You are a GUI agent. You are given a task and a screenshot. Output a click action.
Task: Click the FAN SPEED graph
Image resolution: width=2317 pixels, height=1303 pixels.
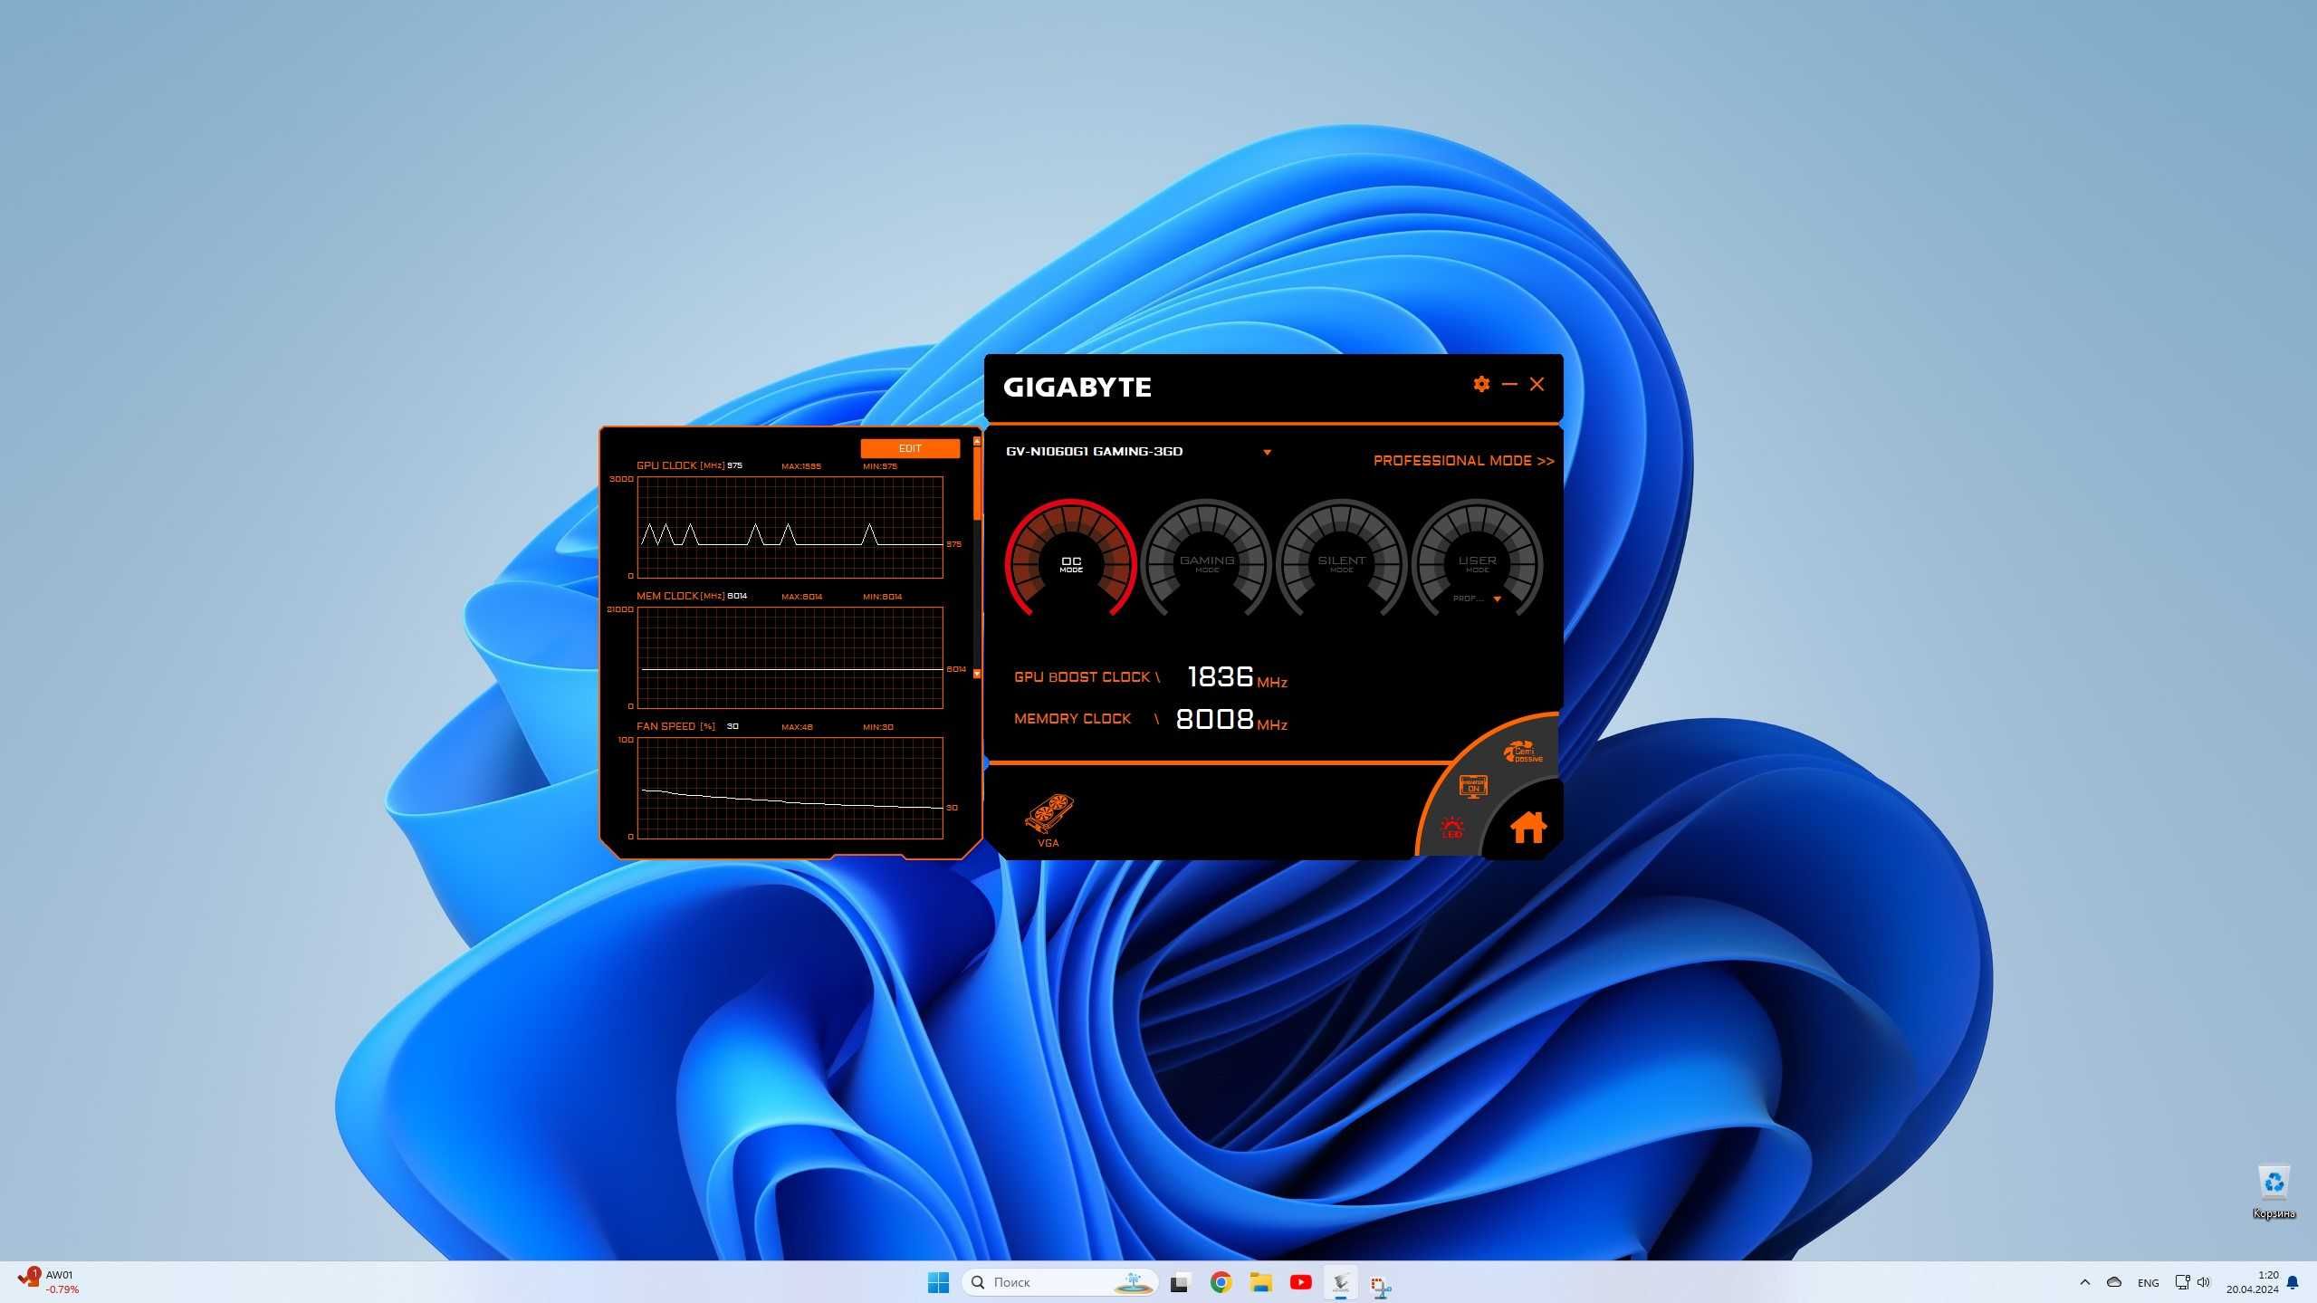(x=790, y=788)
